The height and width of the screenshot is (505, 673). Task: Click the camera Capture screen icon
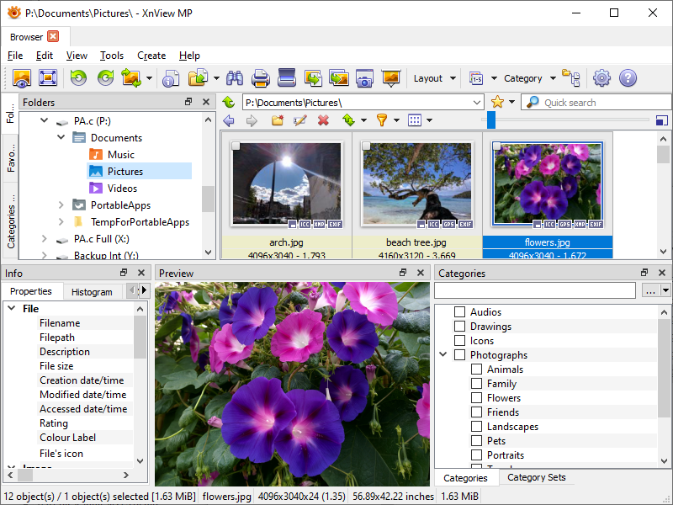pos(364,78)
